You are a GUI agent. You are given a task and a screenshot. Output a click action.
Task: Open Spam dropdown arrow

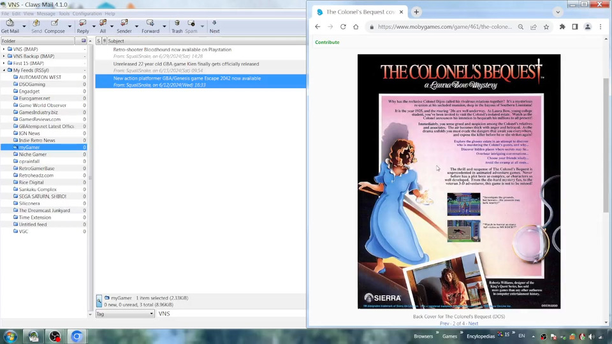pyautogui.click(x=202, y=27)
